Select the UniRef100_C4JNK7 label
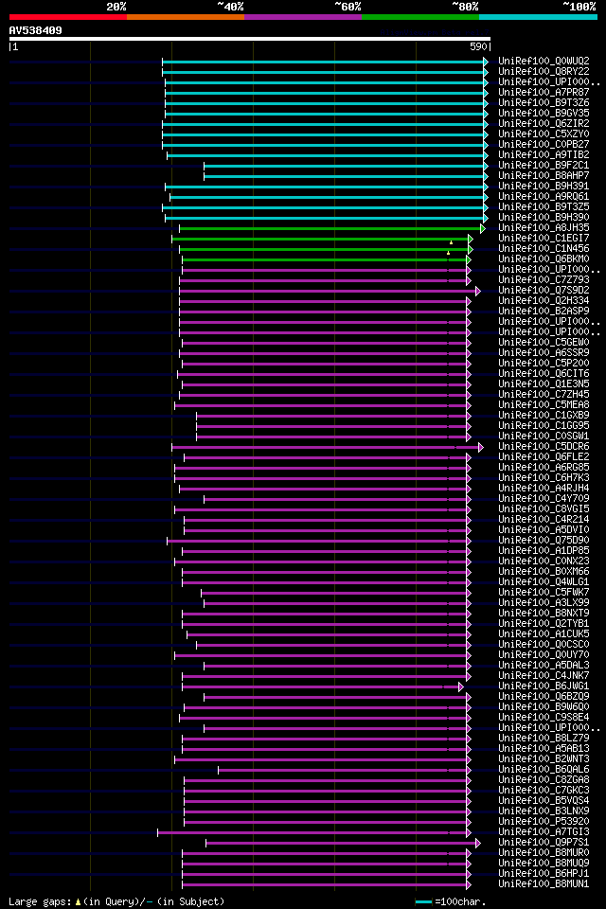 [544, 676]
